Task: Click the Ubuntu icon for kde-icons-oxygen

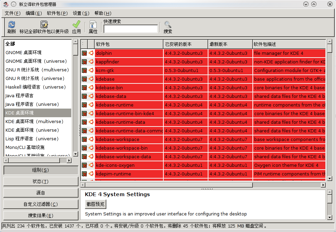Action: click(x=91, y=165)
